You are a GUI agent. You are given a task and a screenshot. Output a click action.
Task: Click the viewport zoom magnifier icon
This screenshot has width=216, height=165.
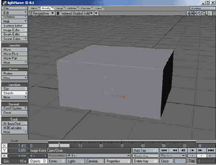[x=204, y=14]
